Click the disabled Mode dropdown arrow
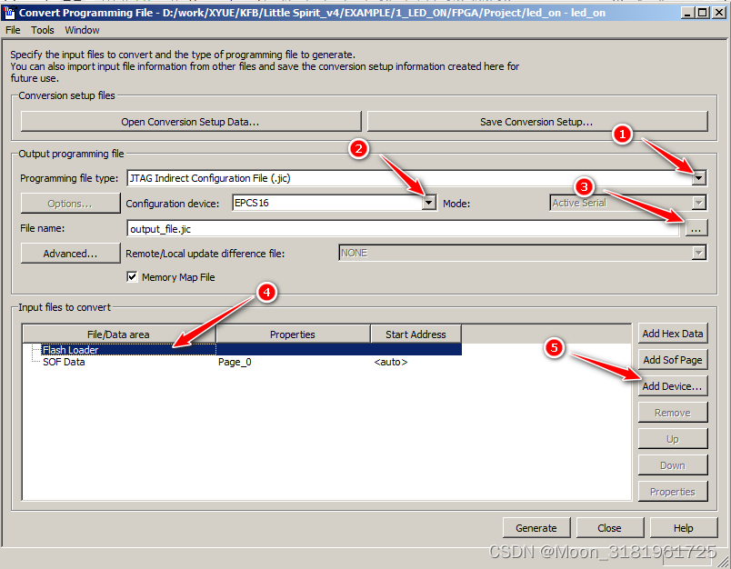Viewport: 731px width, 569px height. [698, 203]
